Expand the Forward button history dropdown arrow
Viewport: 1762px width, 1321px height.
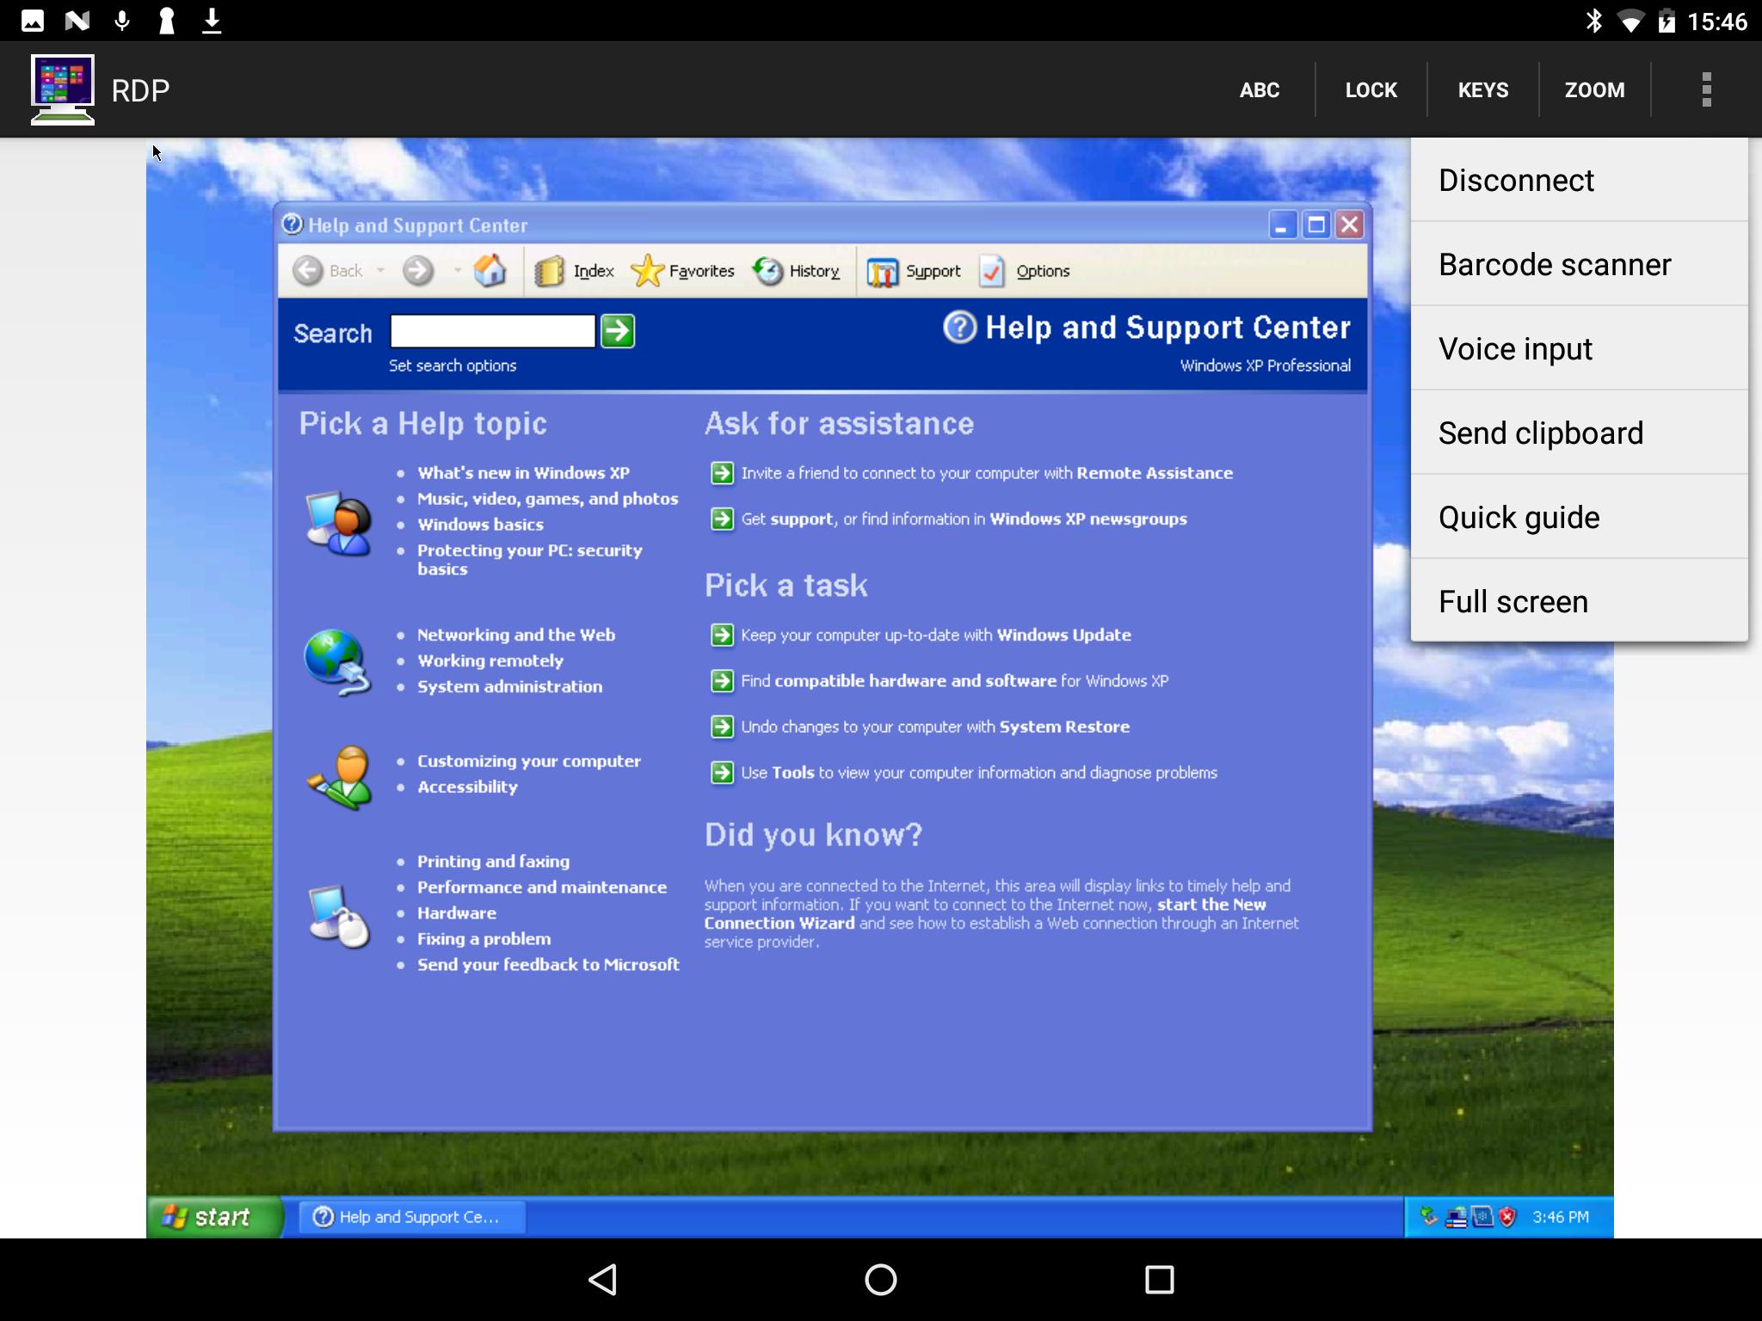point(458,271)
